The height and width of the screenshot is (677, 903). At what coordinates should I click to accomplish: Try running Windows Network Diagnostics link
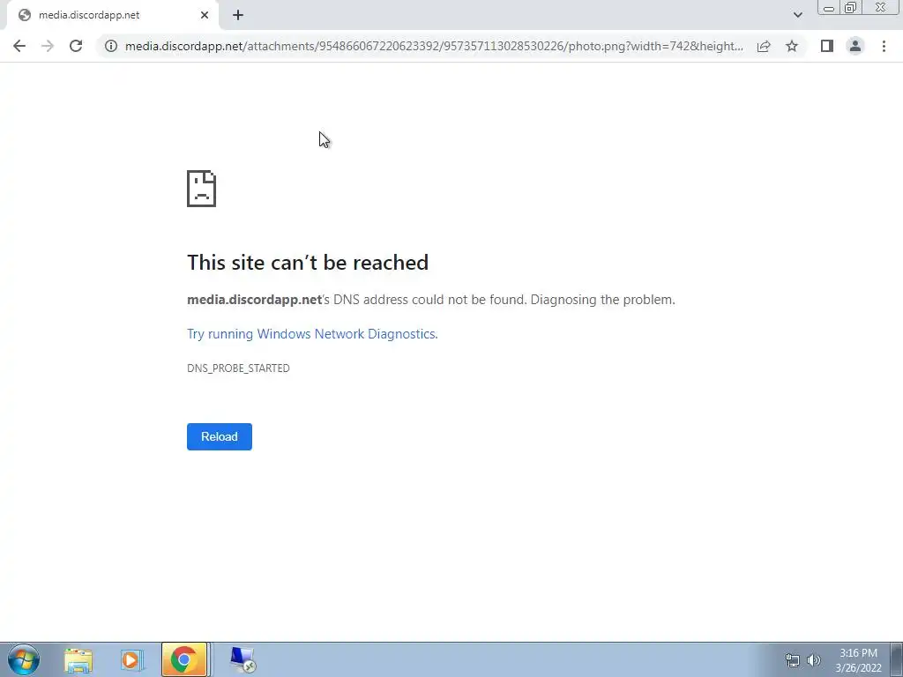coord(312,334)
